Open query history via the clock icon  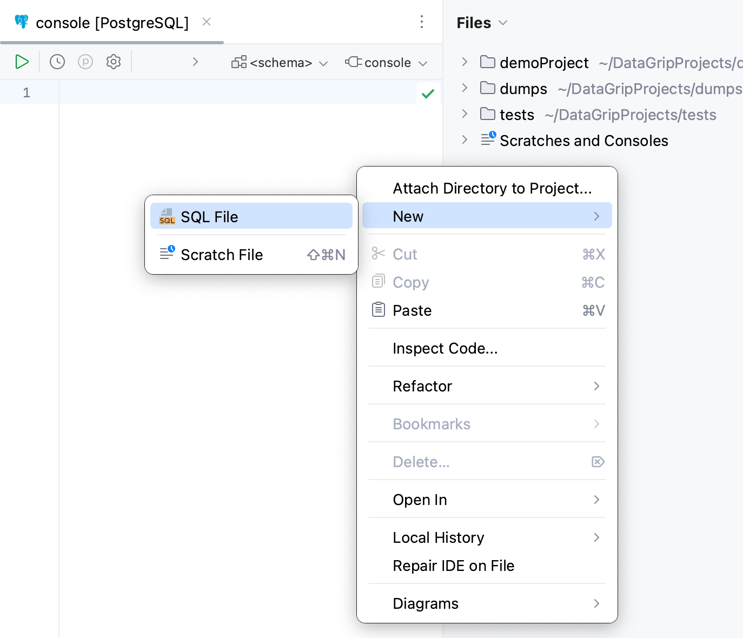pos(57,62)
